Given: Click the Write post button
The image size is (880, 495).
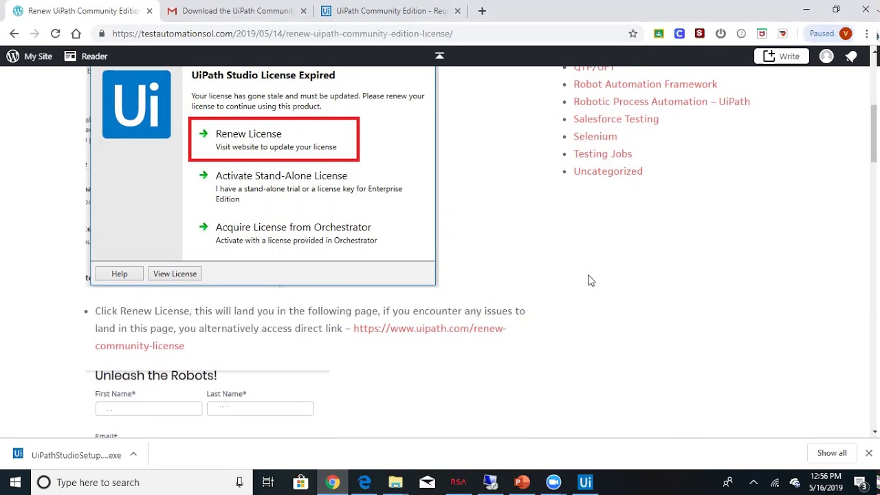Looking at the screenshot, I should coord(781,56).
